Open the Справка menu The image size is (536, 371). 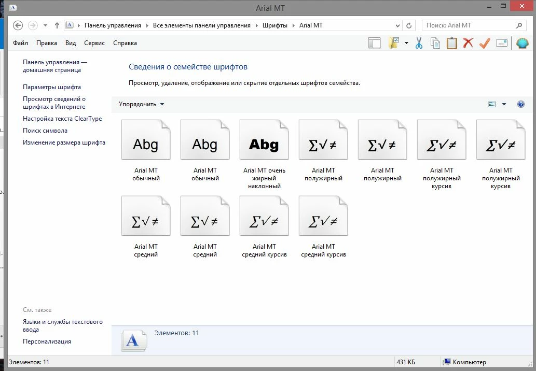(125, 43)
